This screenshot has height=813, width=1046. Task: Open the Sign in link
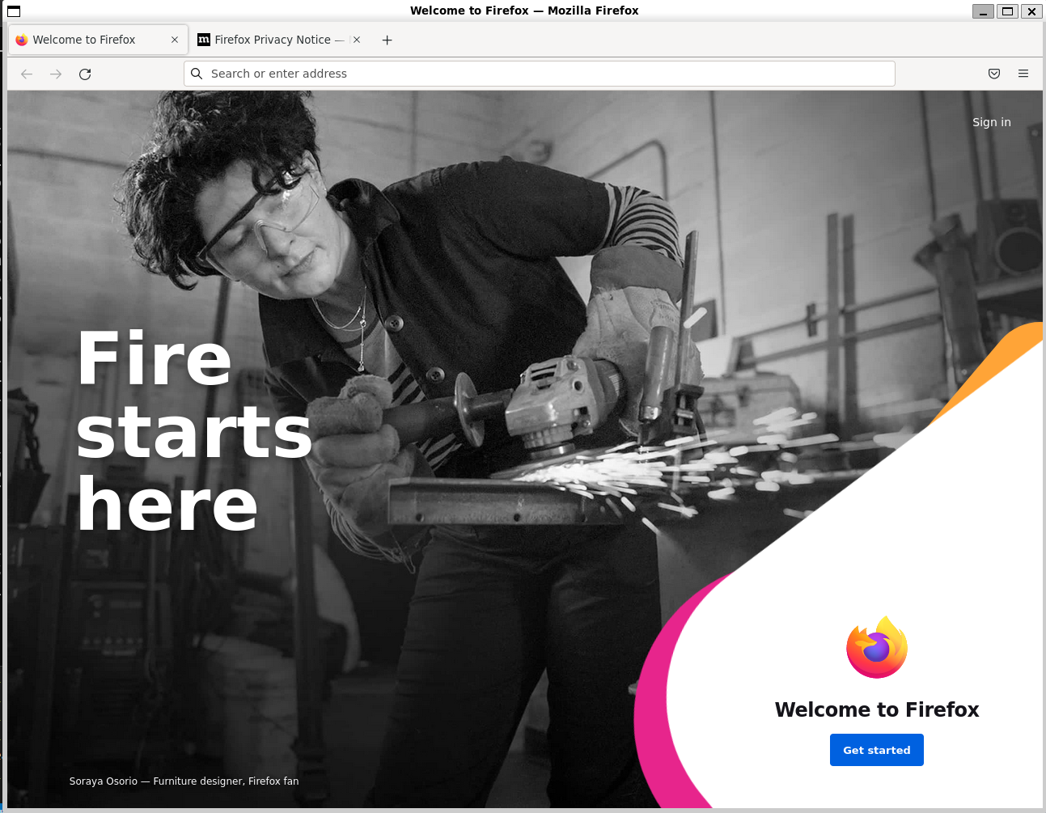click(x=992, y=122)
